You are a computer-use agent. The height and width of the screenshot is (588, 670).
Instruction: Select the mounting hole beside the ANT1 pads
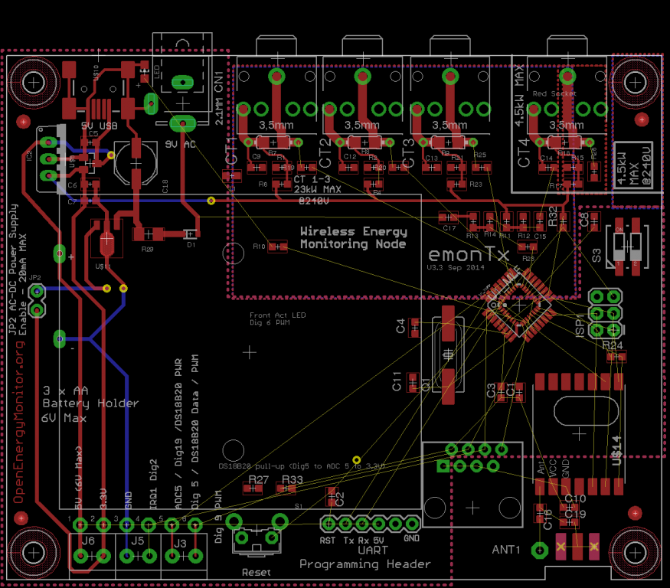coord(635,554)
